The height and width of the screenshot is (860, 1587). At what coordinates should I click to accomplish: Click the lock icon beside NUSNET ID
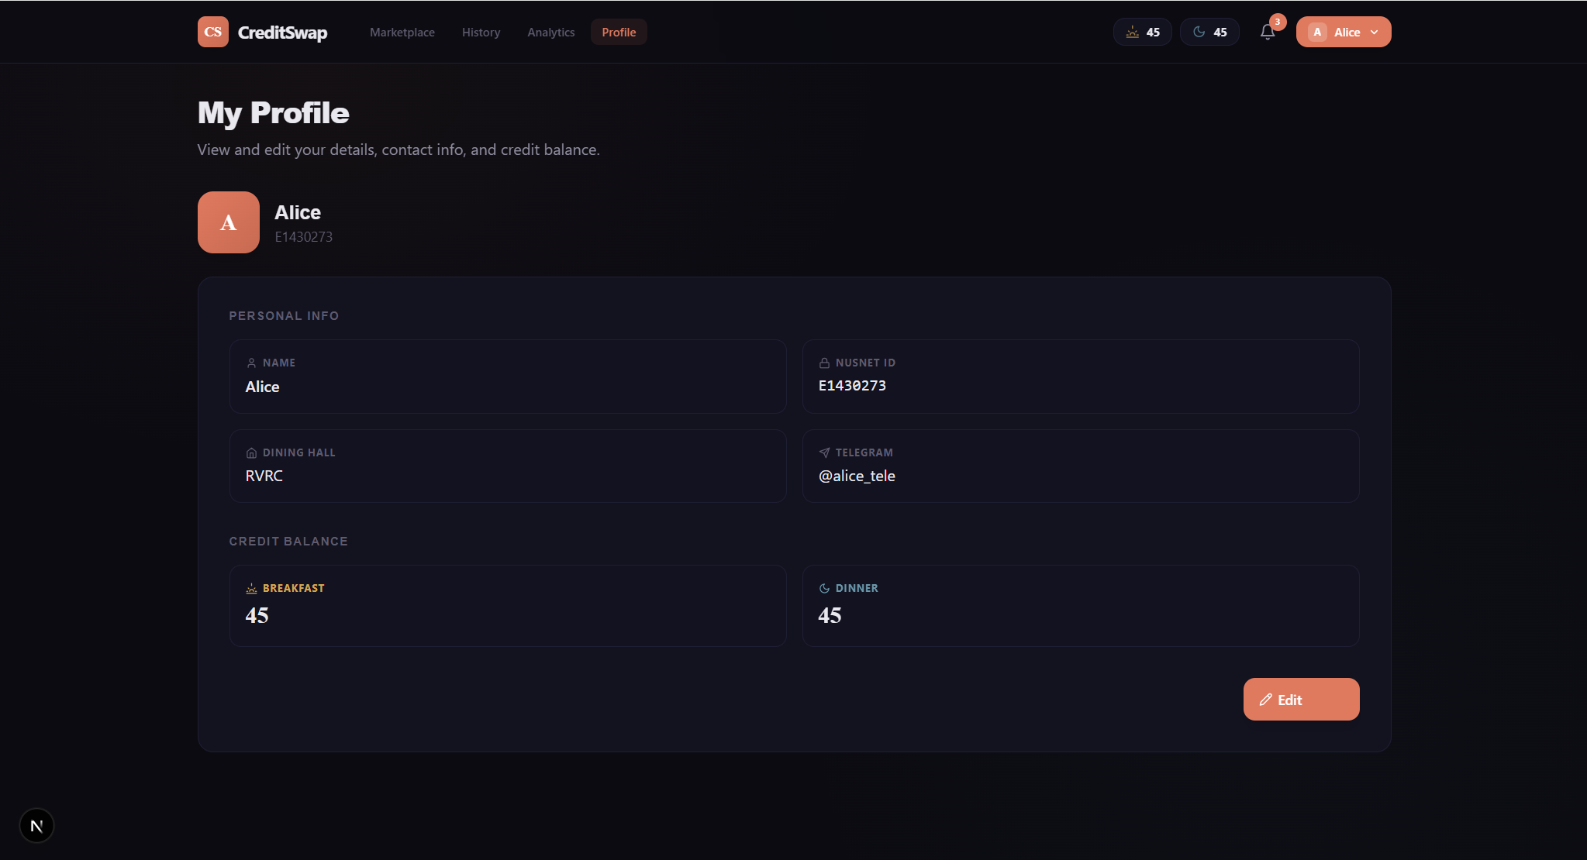[x=824, y=363]
